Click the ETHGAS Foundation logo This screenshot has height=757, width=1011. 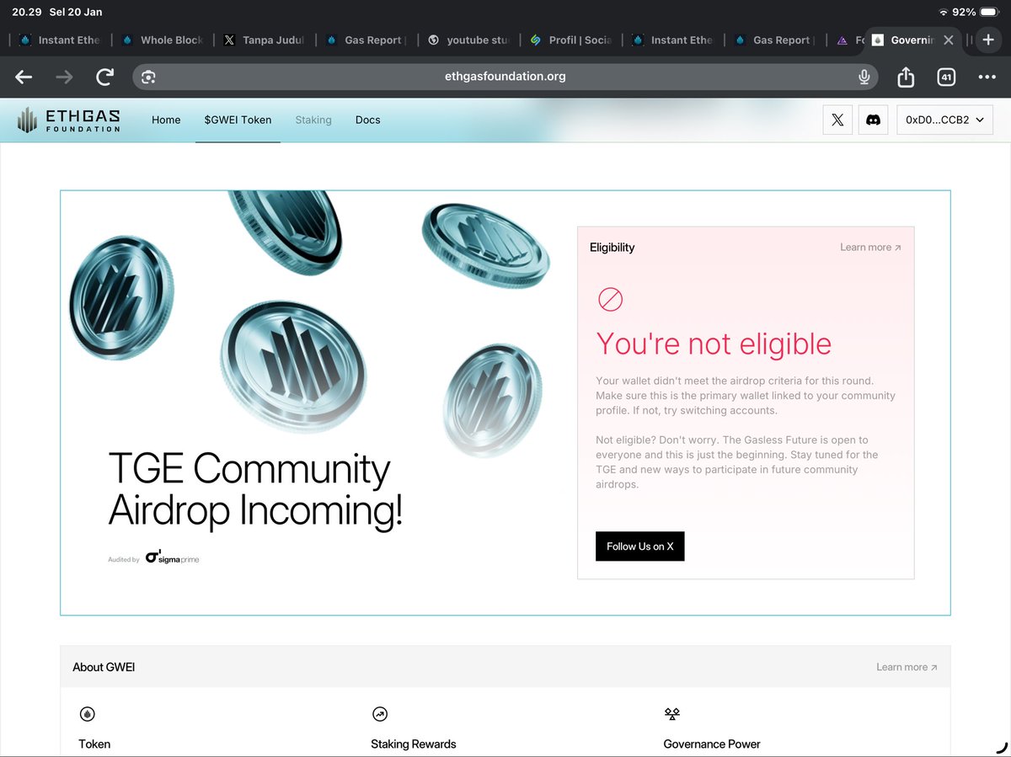pyautogui.click(x=69, y=120)
